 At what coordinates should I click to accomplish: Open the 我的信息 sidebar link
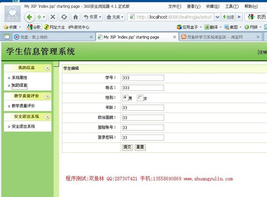[19, 85]
